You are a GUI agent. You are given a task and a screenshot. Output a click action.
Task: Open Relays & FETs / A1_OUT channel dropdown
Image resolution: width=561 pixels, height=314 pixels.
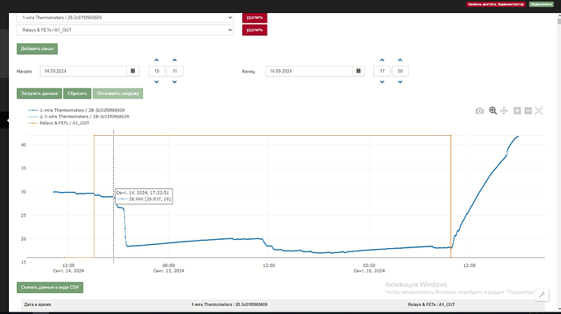coord(125,30)
